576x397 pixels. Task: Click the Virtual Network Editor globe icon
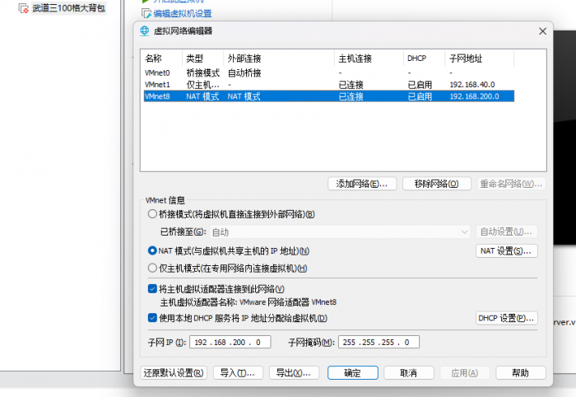pyautogui.click(x=146, y=31)
